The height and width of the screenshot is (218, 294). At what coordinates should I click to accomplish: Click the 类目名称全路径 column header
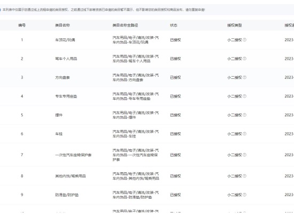click(x=125, y=25)
